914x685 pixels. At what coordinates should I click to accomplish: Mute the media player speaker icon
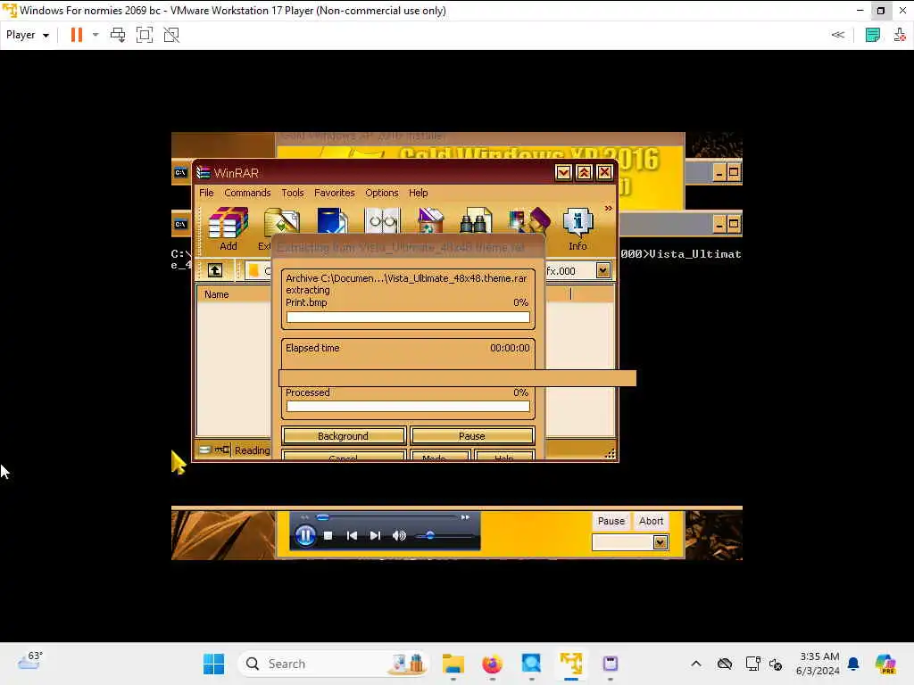(x=399, y=535)
